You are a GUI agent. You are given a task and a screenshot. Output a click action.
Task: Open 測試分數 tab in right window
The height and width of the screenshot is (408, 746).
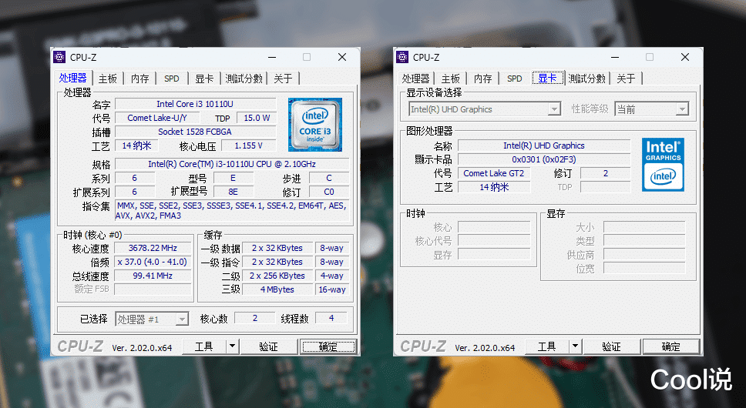(x=586, y=79)
